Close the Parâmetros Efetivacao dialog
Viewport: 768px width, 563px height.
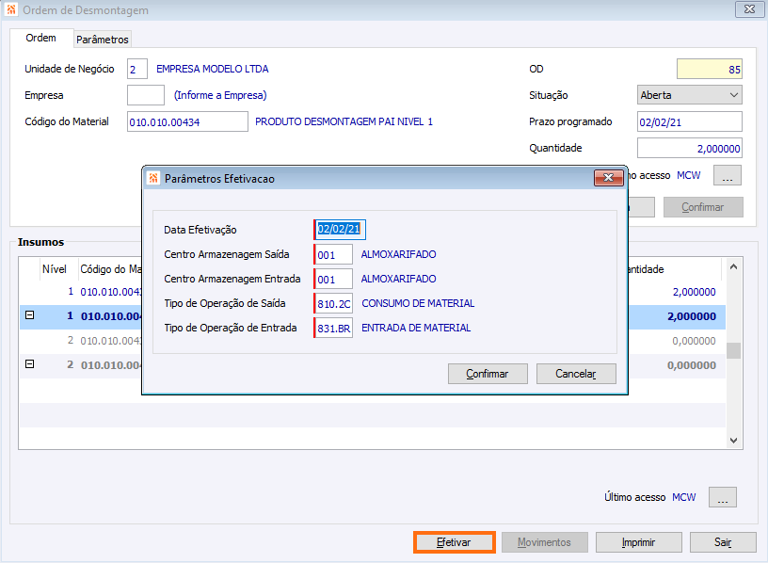coord(608,177)
